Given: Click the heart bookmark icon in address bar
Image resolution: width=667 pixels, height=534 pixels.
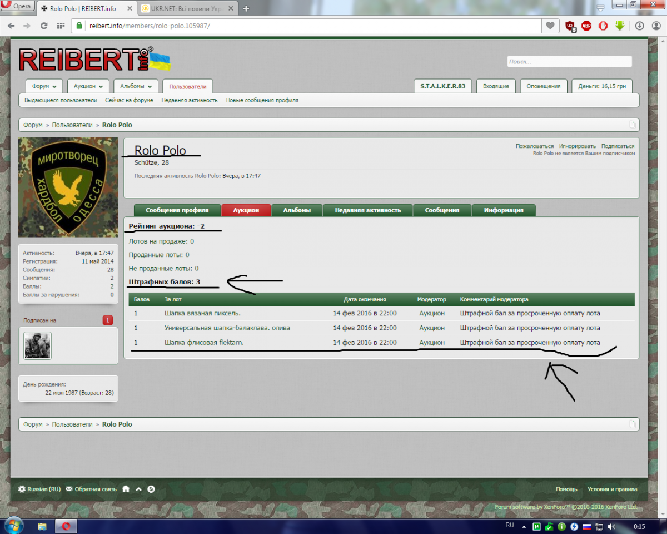Looking at the screenshot, I should (550, 26).
